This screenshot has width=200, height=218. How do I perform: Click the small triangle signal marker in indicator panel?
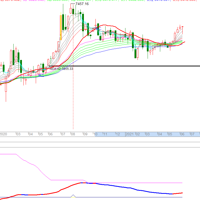click(x=73, y=196)
